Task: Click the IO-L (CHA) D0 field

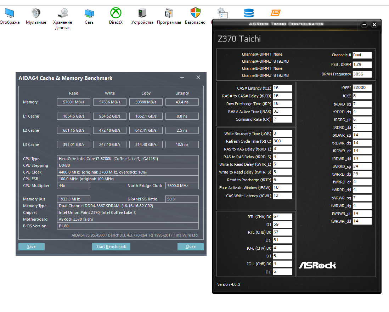Action: (282, 248)
